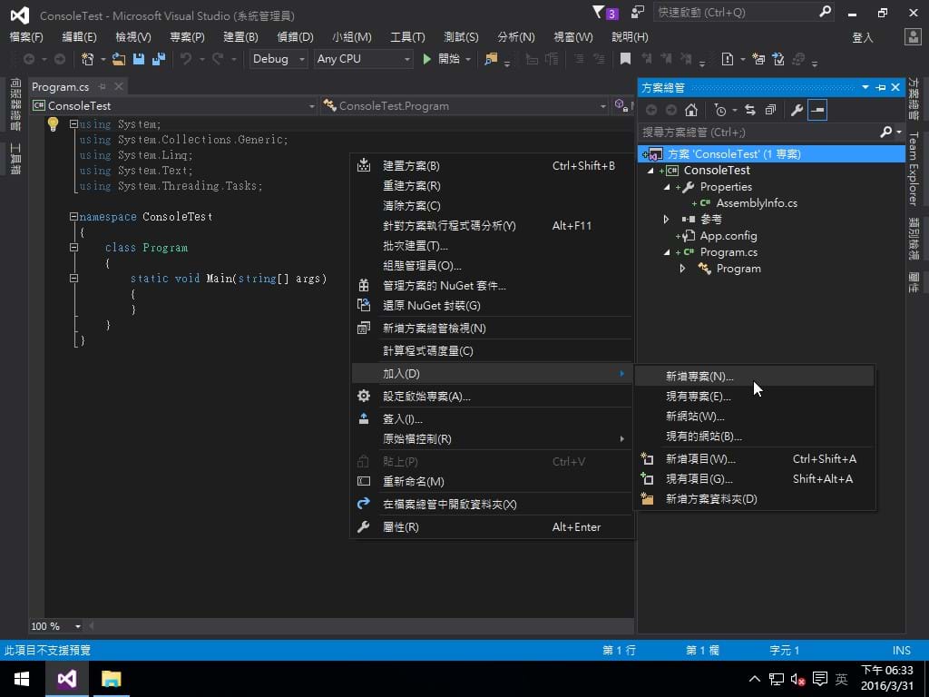Open File Explorer from the taskbar
929x697 pixels.
pyautogui.click(x=111, y=679)
